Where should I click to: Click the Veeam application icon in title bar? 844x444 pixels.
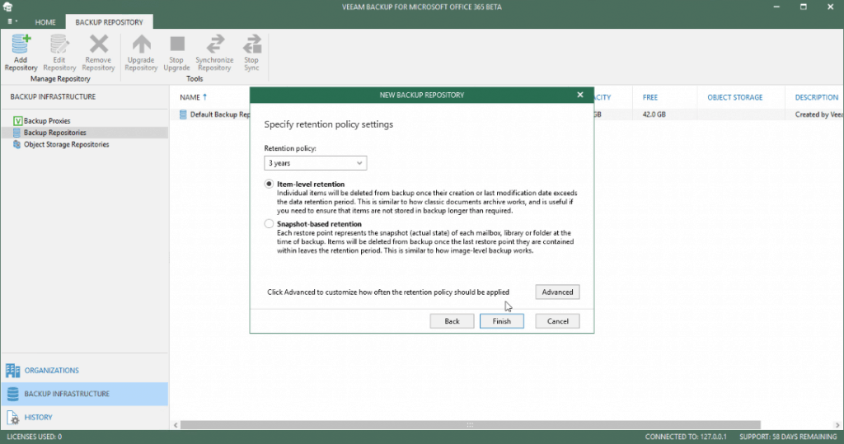(7, 7)
